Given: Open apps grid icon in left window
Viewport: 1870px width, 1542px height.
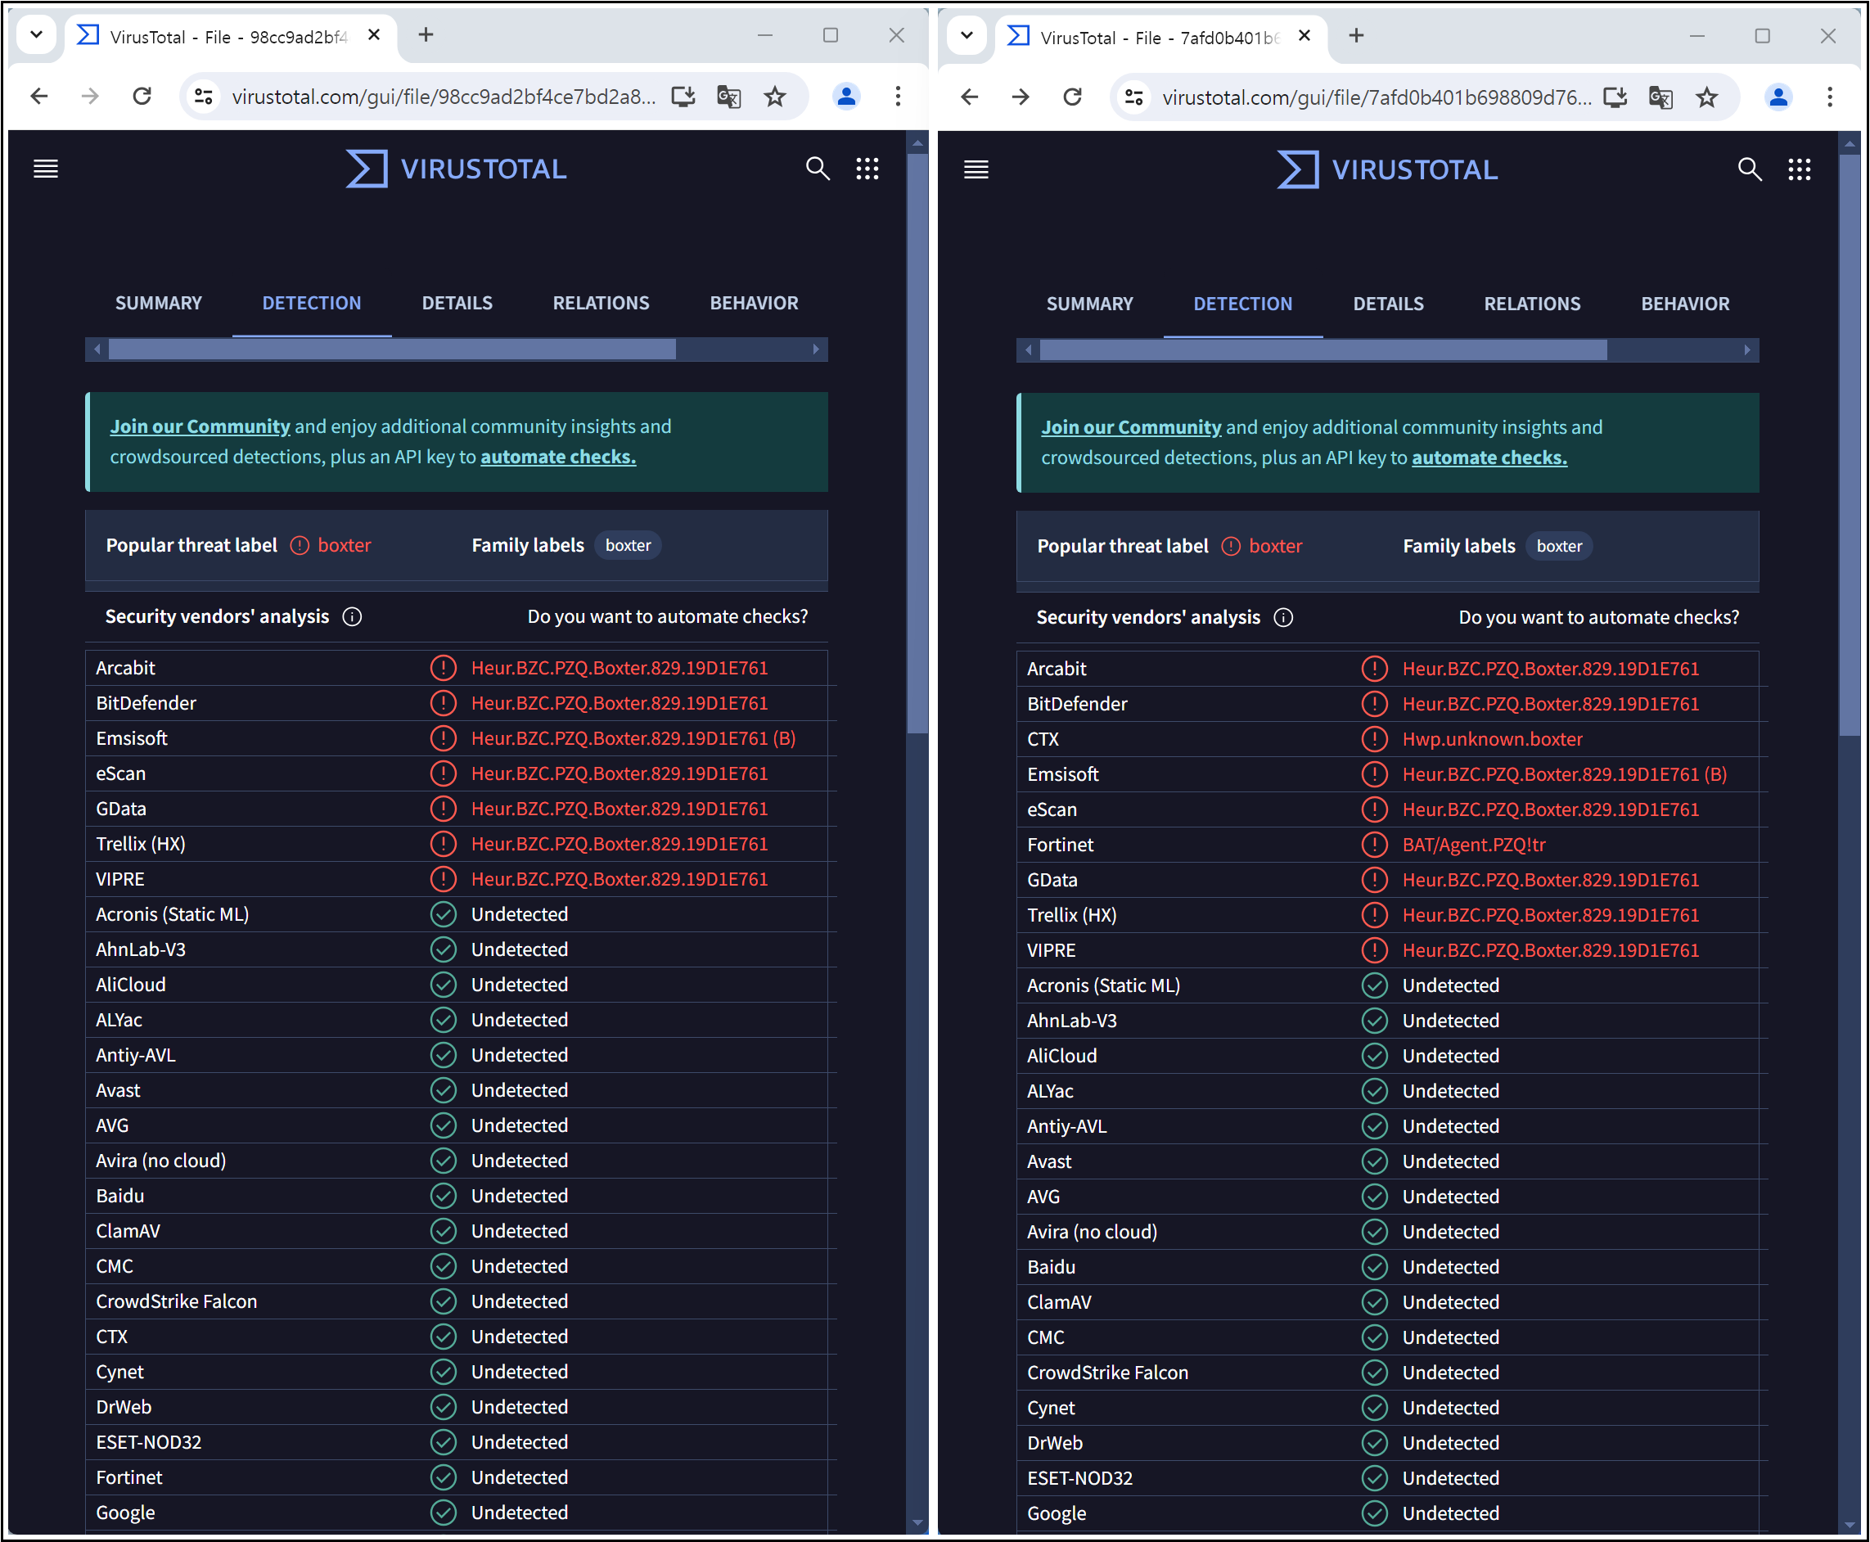Looking at the screenshot, I should coord(867,169).
